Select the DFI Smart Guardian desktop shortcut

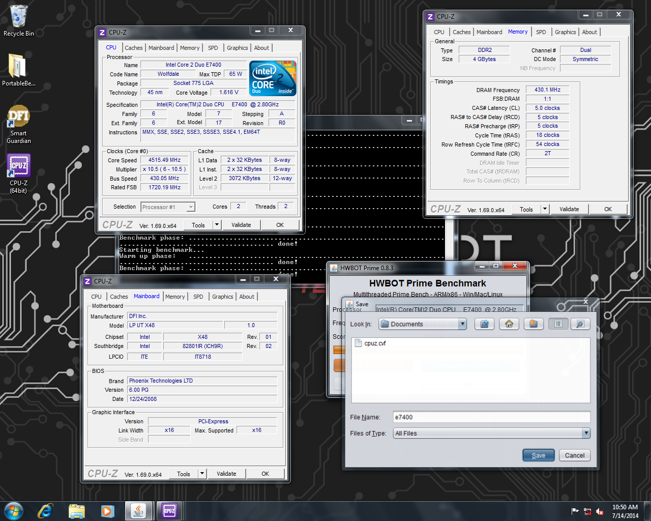pos(19,125)
